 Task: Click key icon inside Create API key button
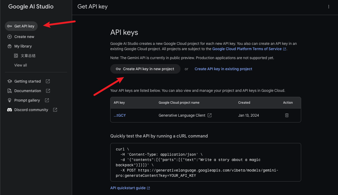118,69
